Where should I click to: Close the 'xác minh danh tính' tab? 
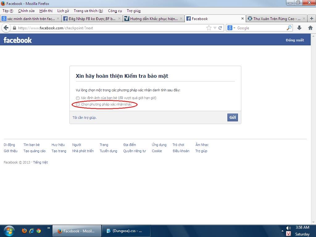(58, 19)
